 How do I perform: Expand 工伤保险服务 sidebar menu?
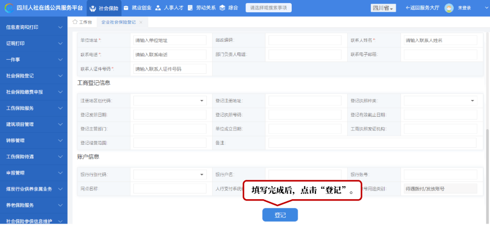point(60,108)
